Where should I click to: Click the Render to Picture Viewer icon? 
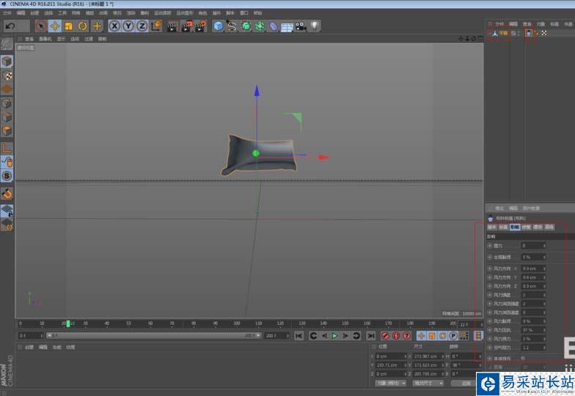(x=186, y=26)
